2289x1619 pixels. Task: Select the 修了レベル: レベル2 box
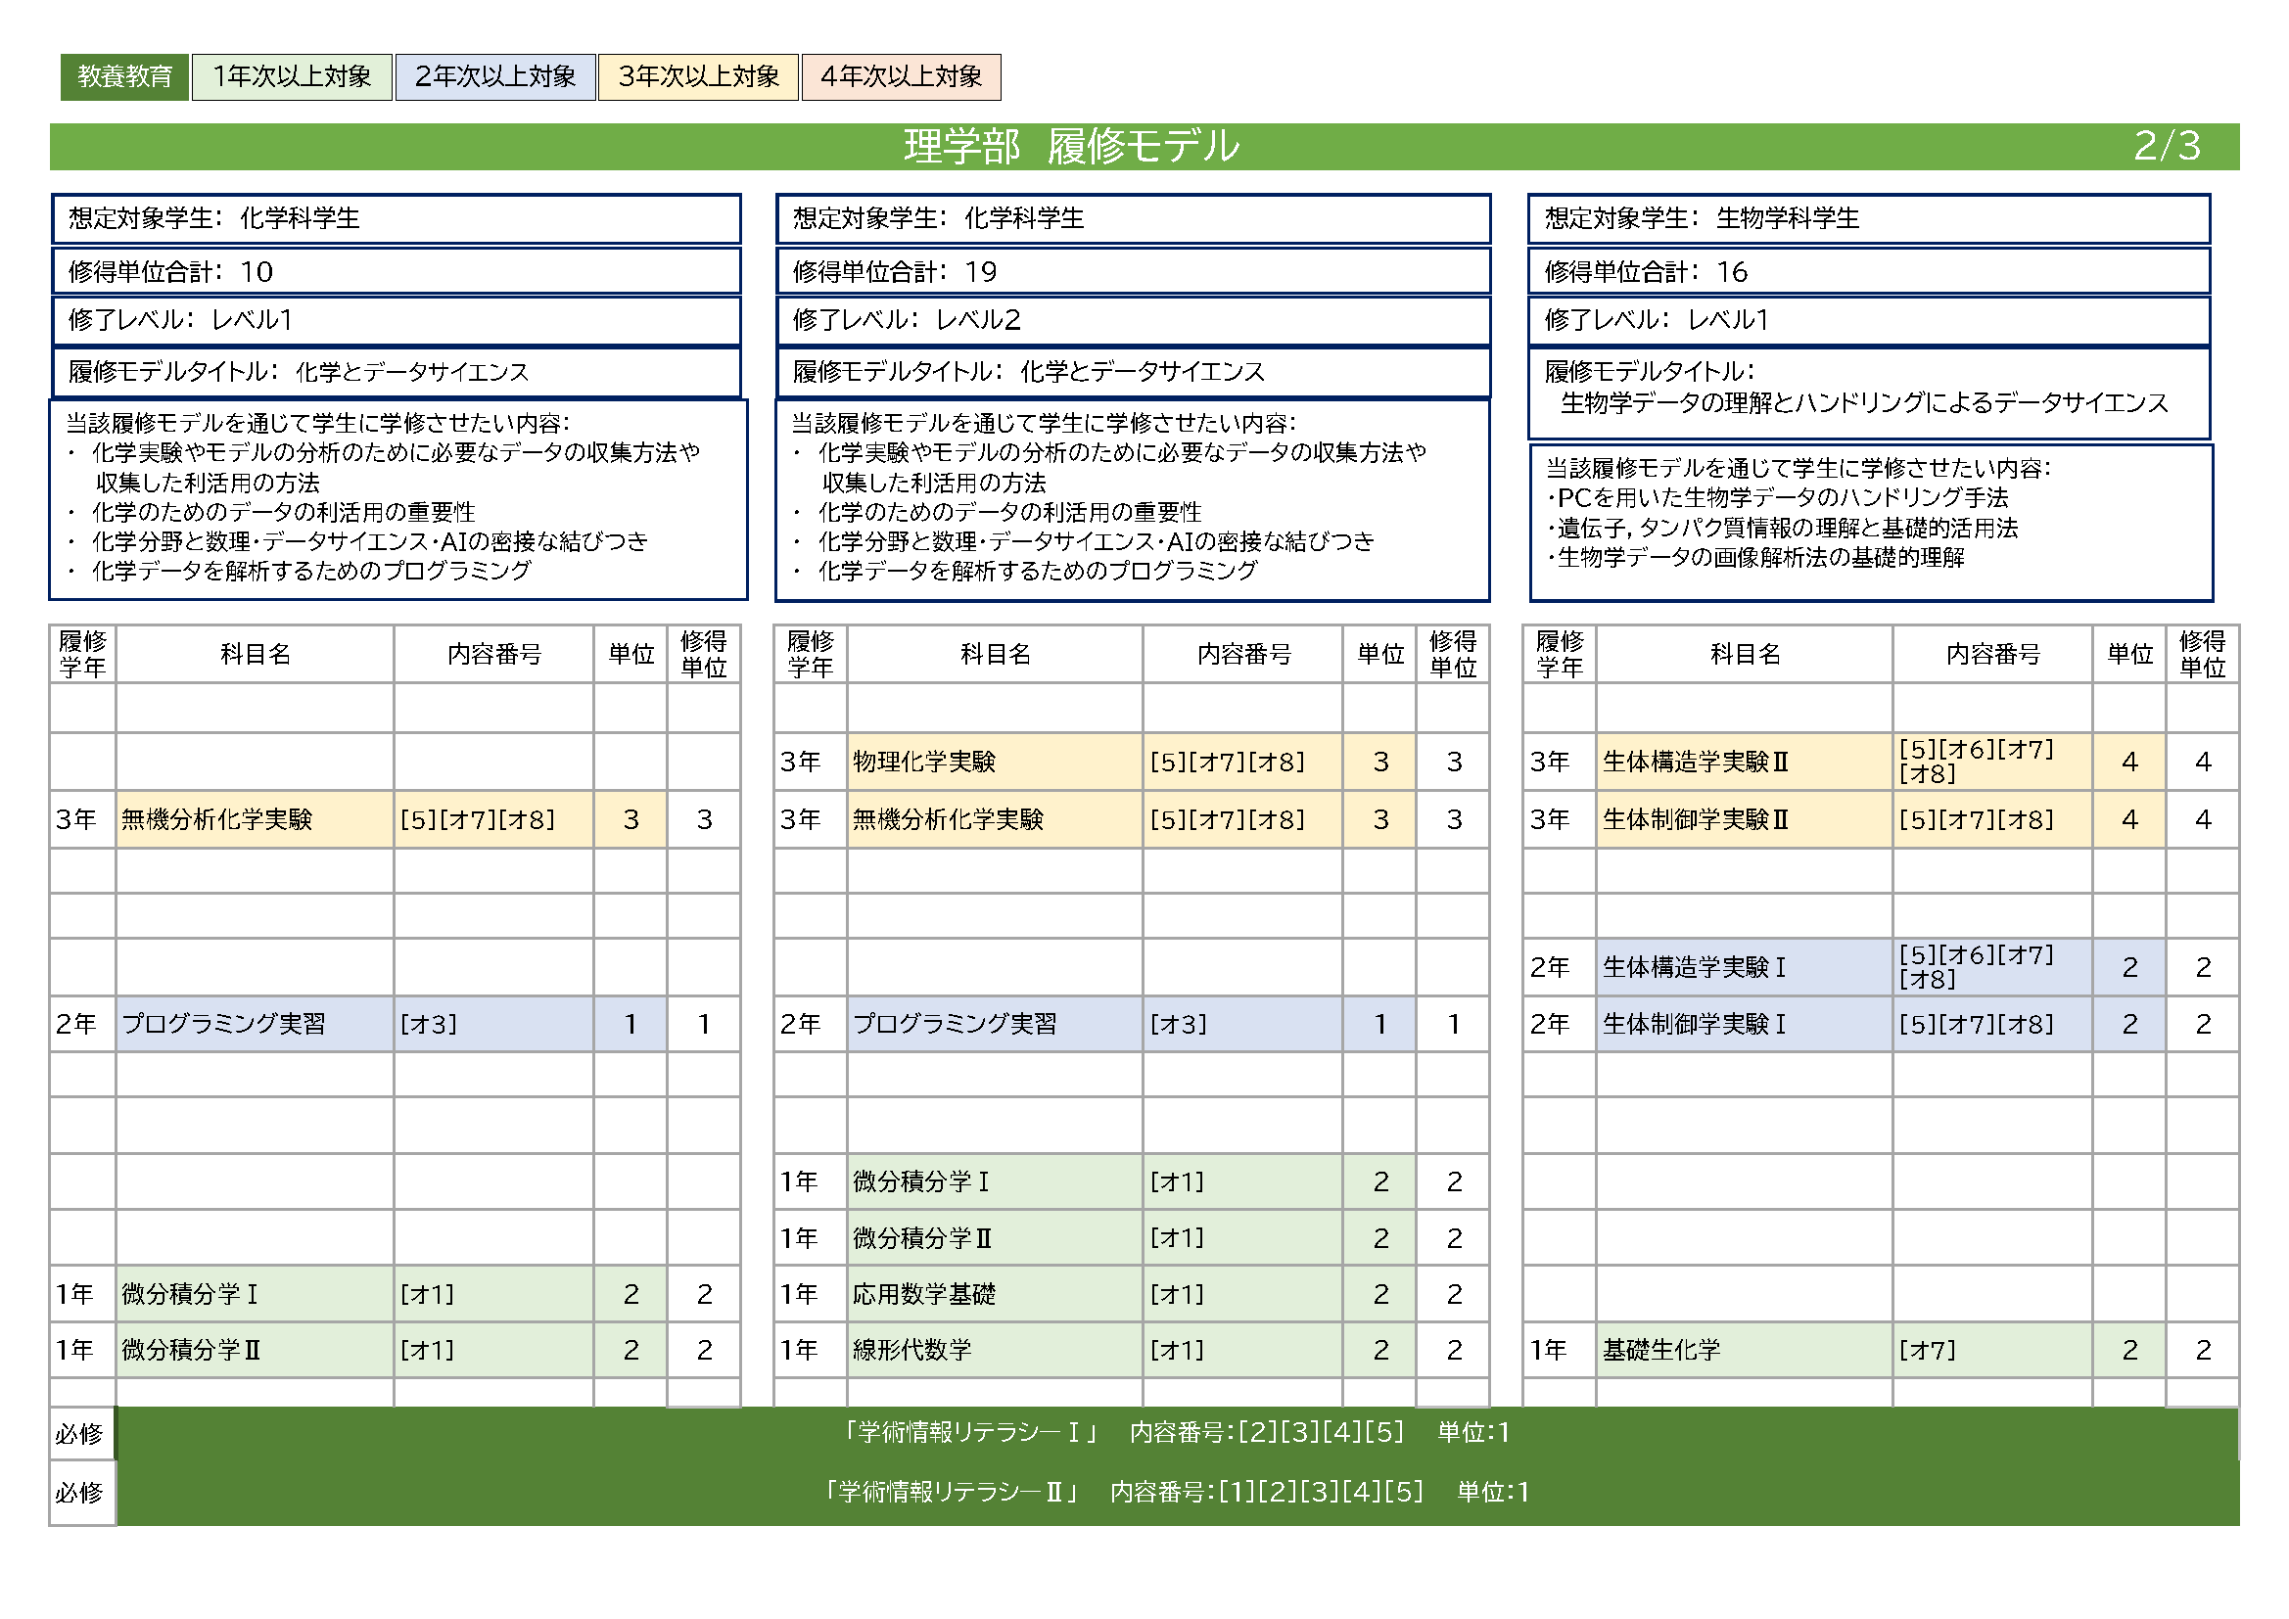pyautogui.click(x=1133, y=320)
